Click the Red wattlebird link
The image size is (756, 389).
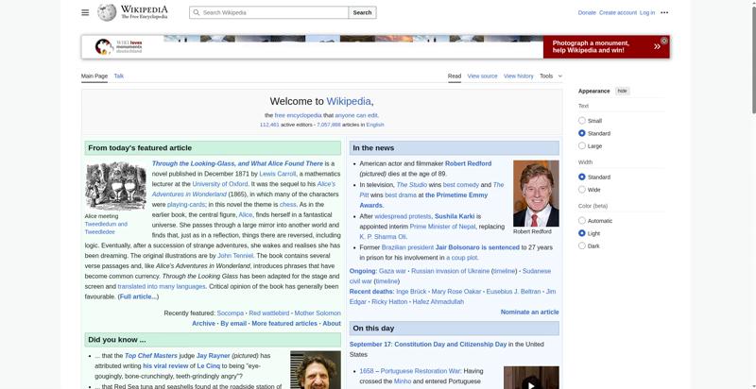[x=269, y=313]
